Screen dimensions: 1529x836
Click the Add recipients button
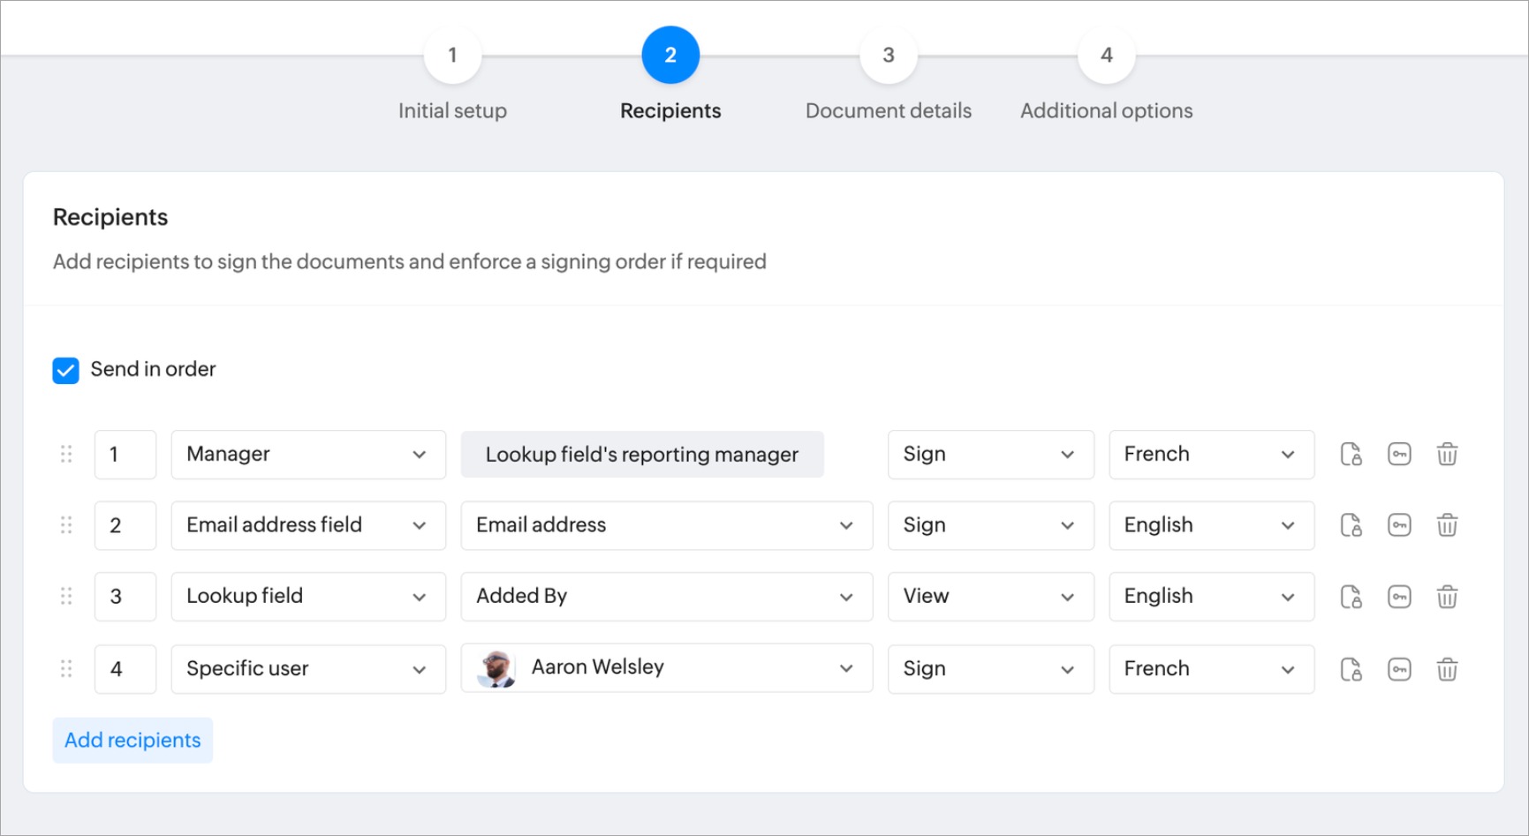(132, 740)
